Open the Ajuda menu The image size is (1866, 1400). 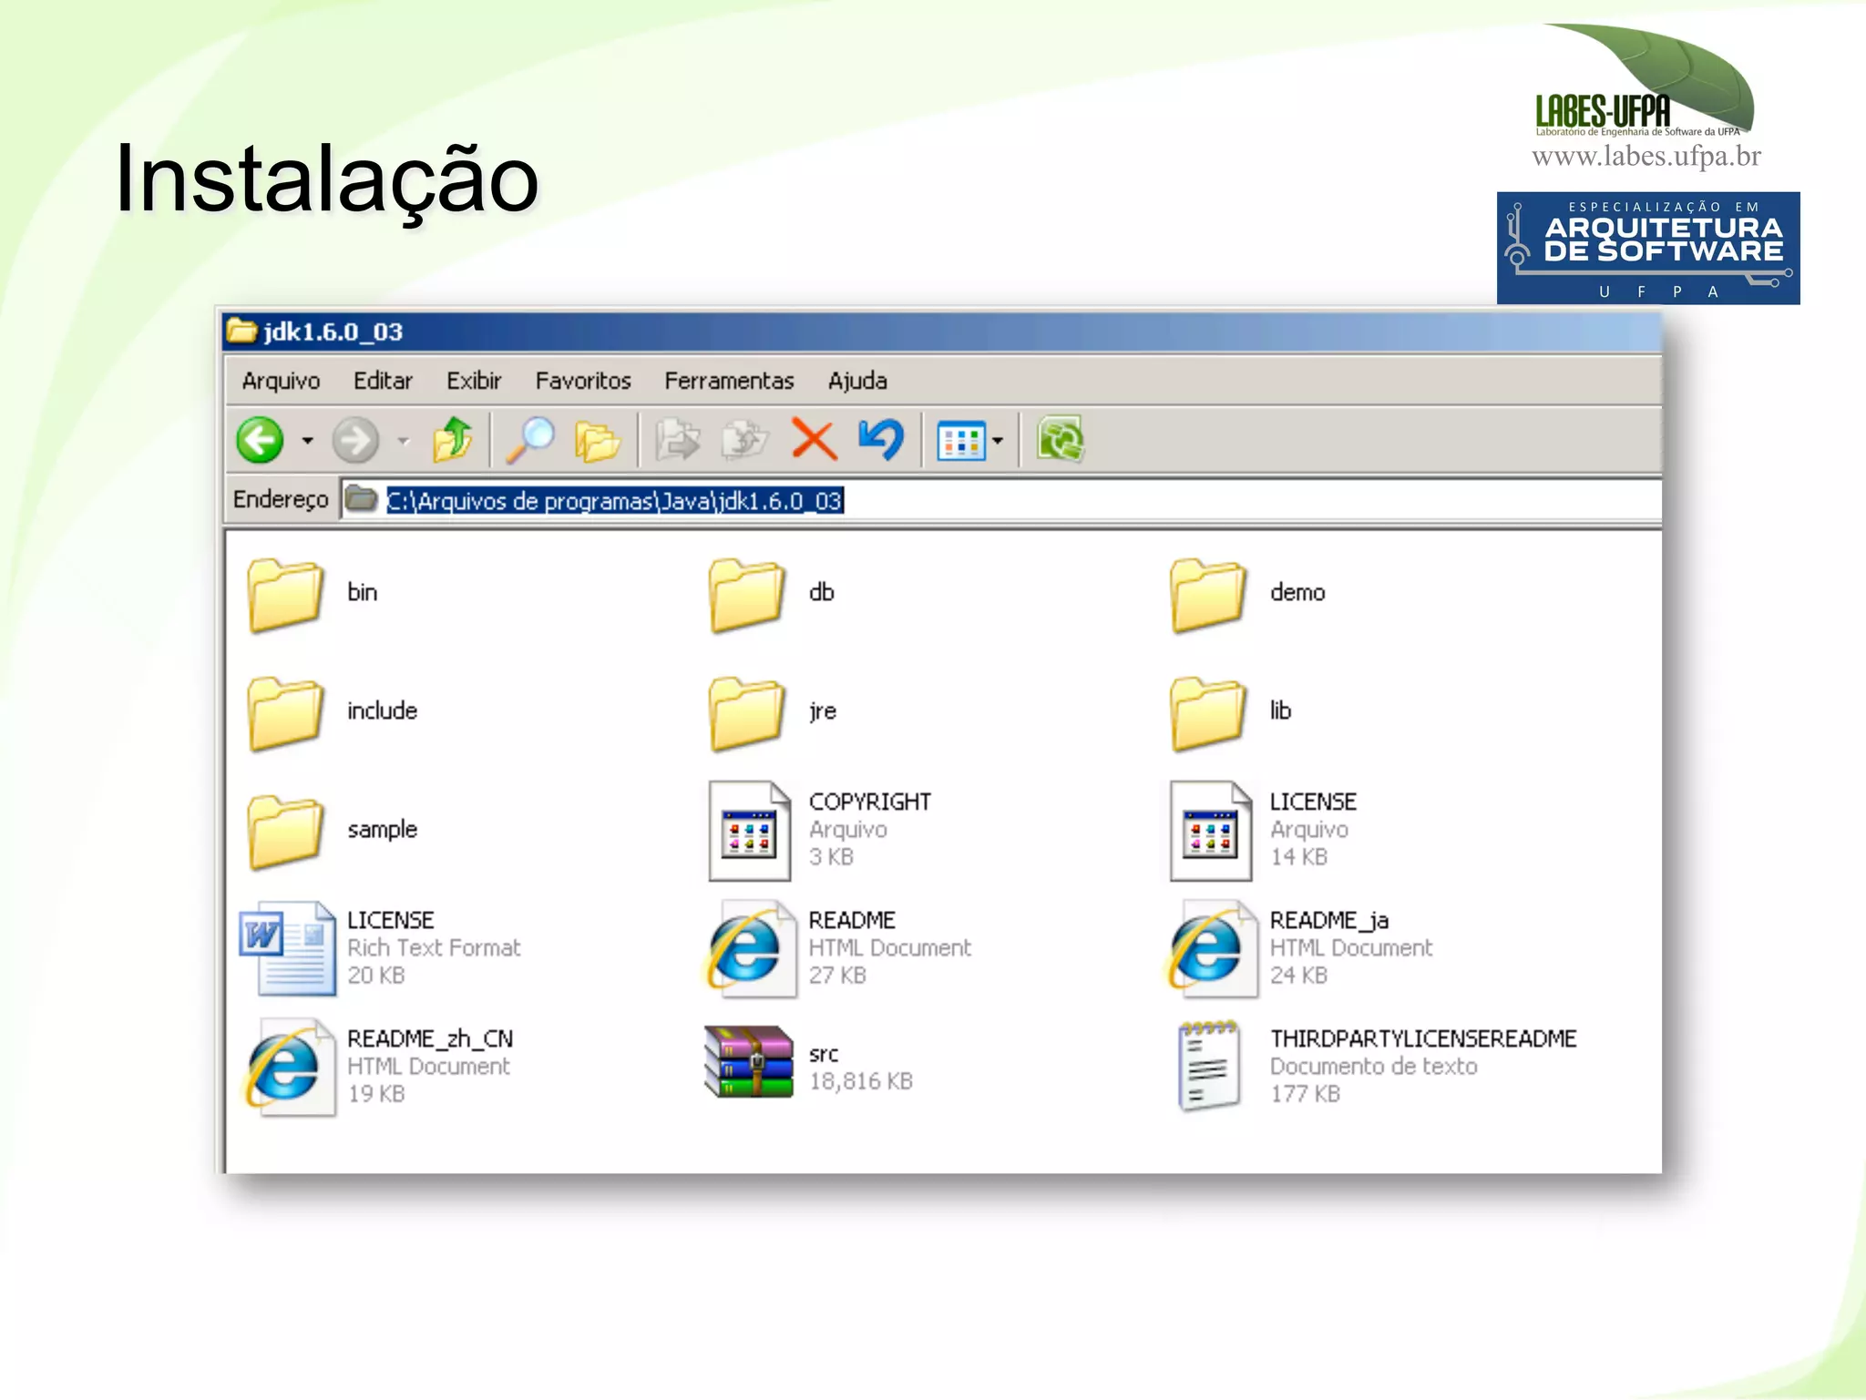tap(857, 381)
